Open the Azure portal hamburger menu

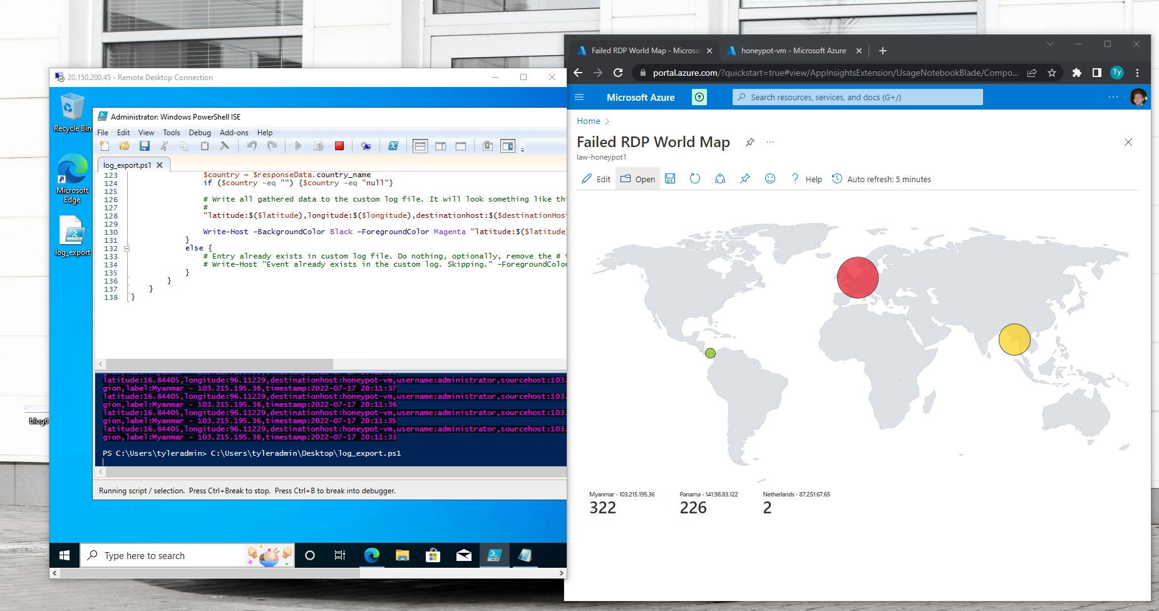pyautogui.click(x=579, y=97)
